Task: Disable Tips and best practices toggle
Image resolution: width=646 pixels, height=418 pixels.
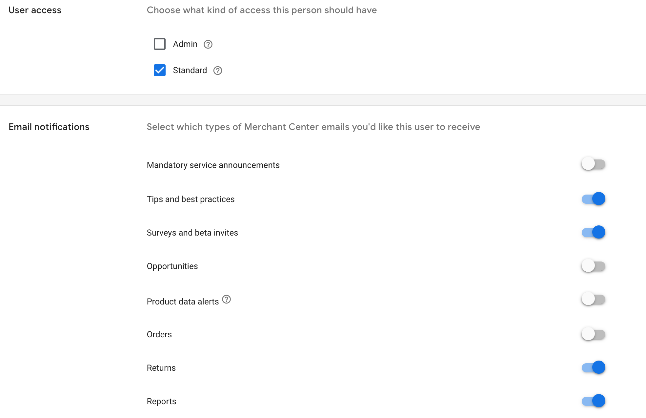Action: 593,199
